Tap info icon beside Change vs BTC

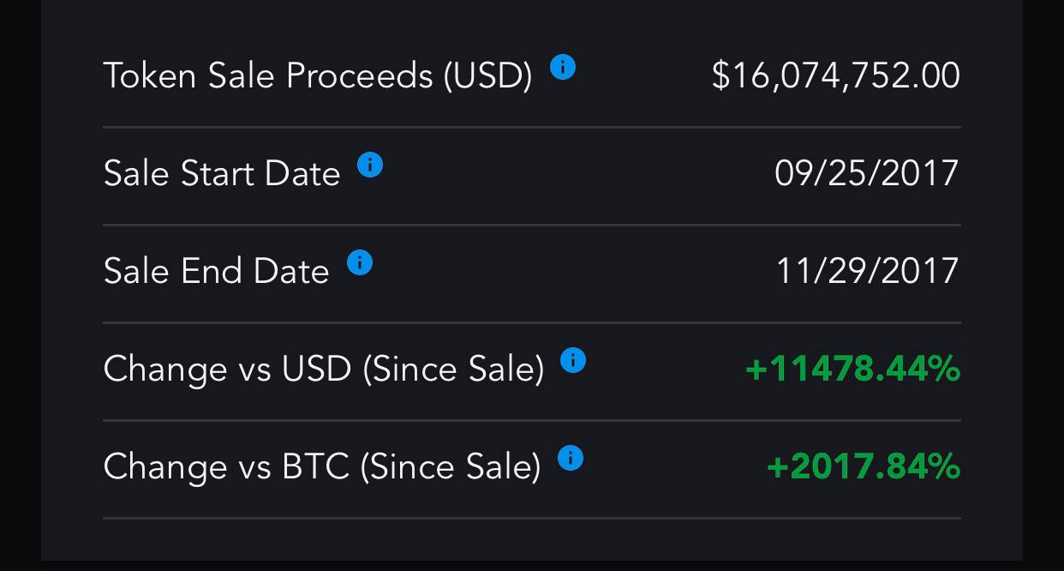[x=570, y=458]
